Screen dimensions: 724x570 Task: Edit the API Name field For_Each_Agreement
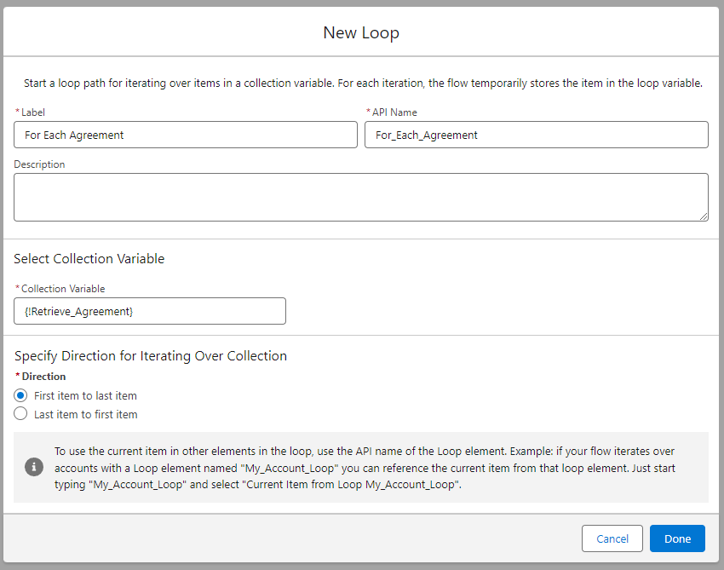pyautogui.click(x=536, y=135)
